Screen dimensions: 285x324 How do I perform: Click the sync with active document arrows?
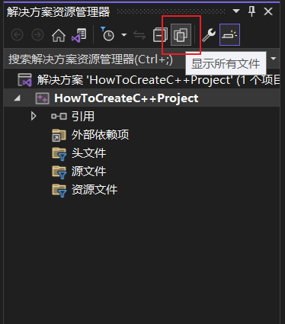click(x=139, y=35)
